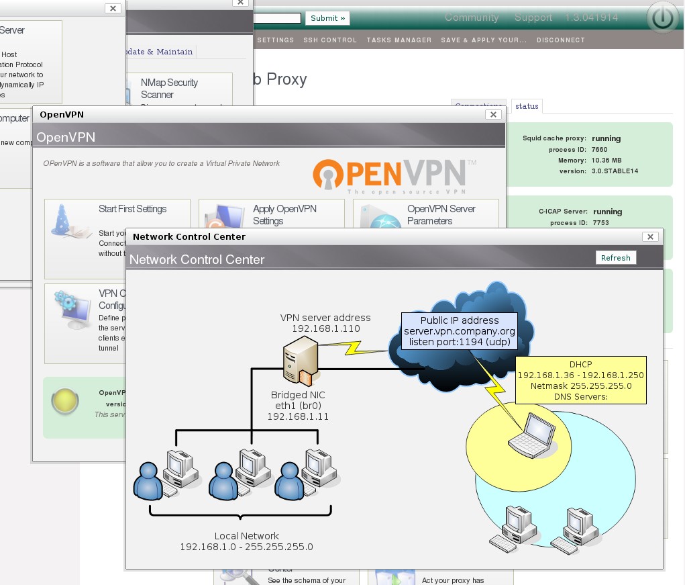Click the OpenVPN logo image
This screenshot has height=585, width=685.
394,176
